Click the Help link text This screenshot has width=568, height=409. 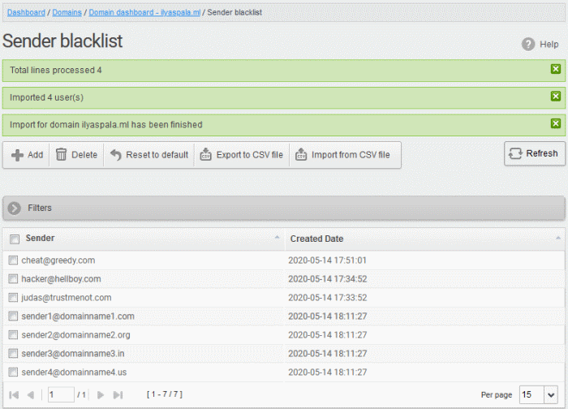tap(549, 44)
